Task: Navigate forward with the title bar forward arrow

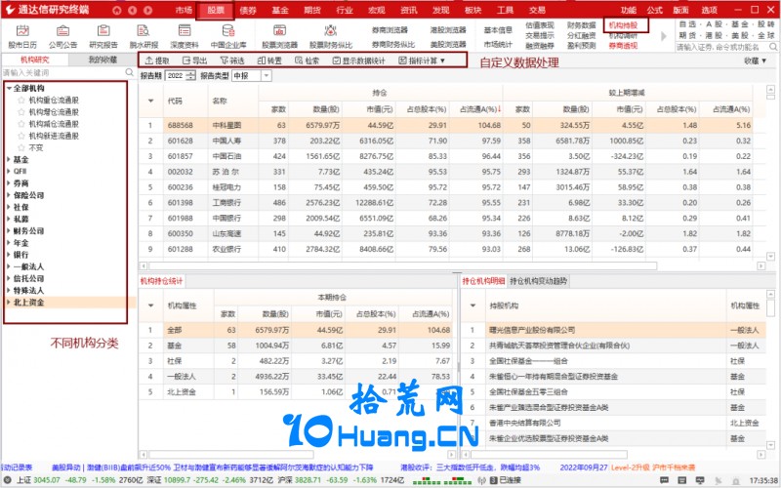Action: click(148, 10)
